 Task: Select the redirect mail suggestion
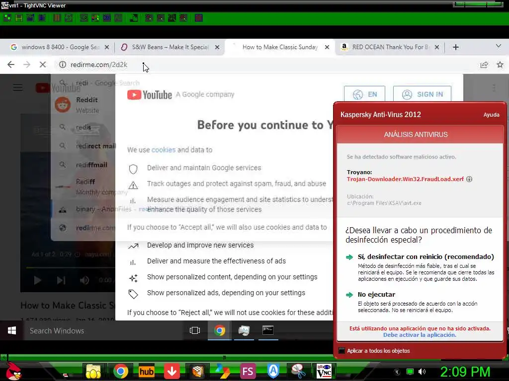pos(83,146)
